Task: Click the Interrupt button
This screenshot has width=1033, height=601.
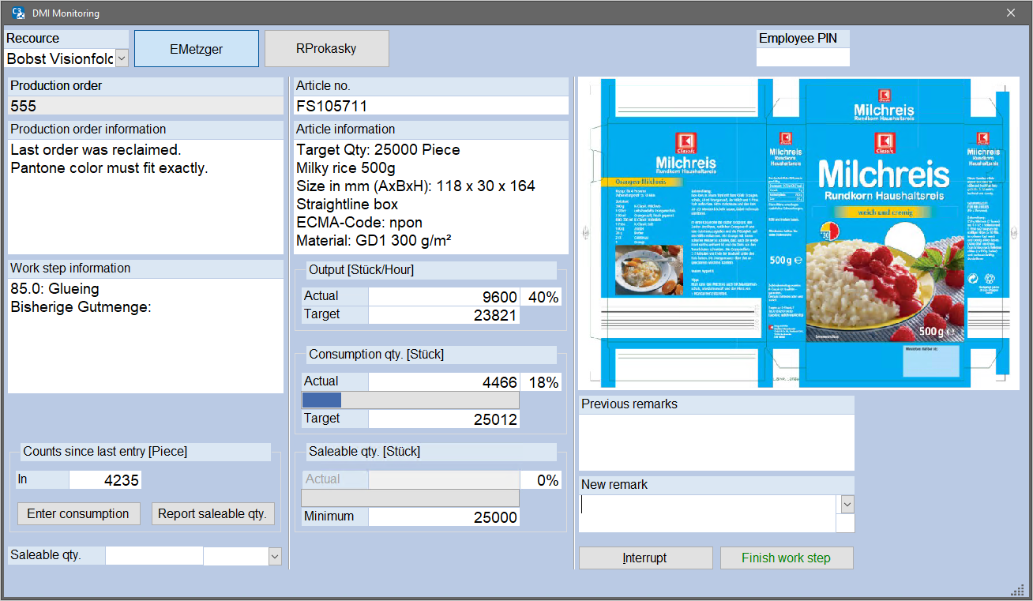Action: 645,558
